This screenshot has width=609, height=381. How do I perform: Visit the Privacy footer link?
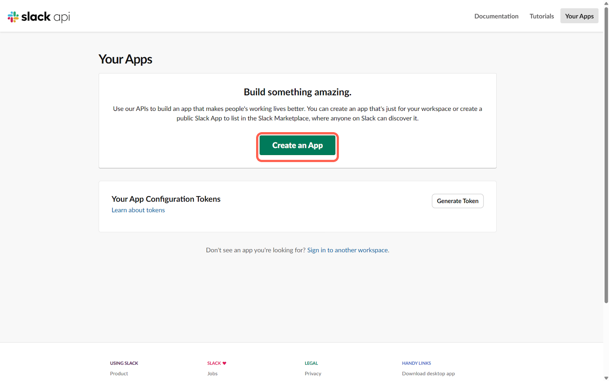(313, 373)
